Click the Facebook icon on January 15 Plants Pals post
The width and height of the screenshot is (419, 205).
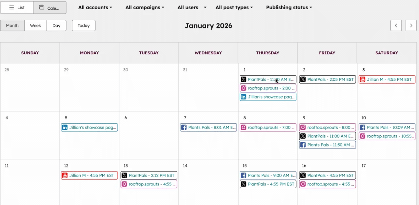[243, 175]
